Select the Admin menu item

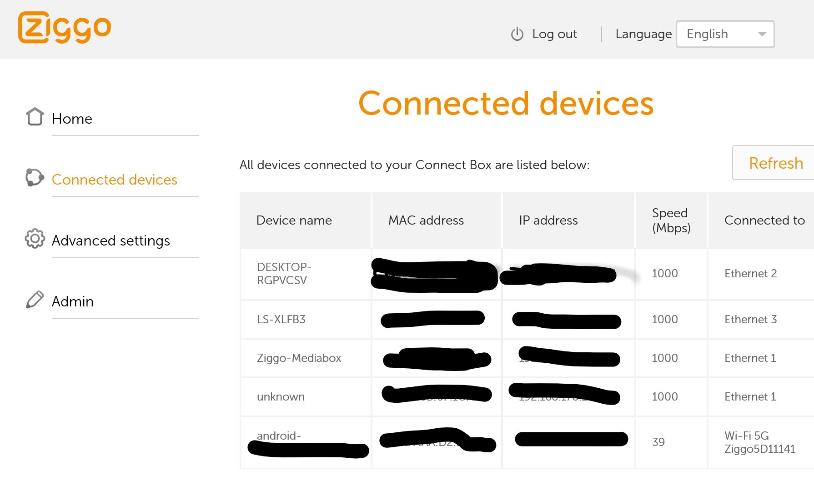72,301
